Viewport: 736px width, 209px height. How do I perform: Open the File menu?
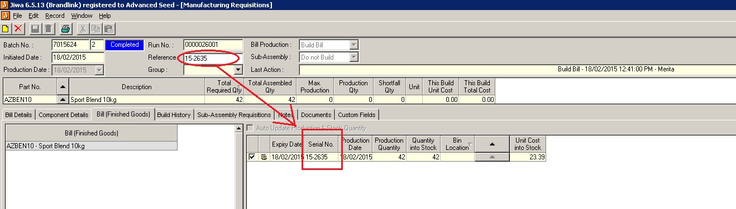tap(17, 16)
